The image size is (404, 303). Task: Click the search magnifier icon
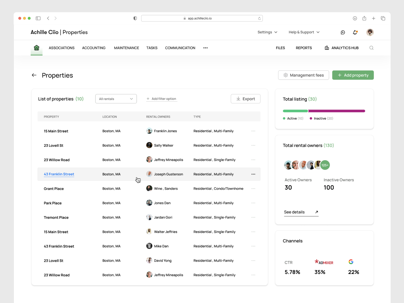[x=371, y=48]
